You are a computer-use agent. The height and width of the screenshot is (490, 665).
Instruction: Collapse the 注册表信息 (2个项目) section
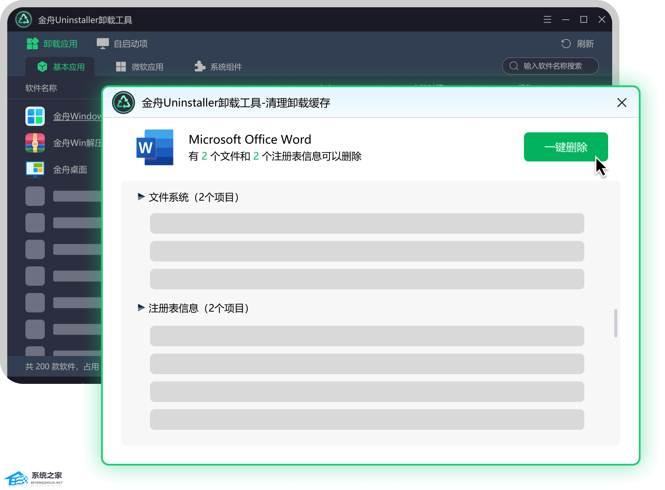pos(141,308)
